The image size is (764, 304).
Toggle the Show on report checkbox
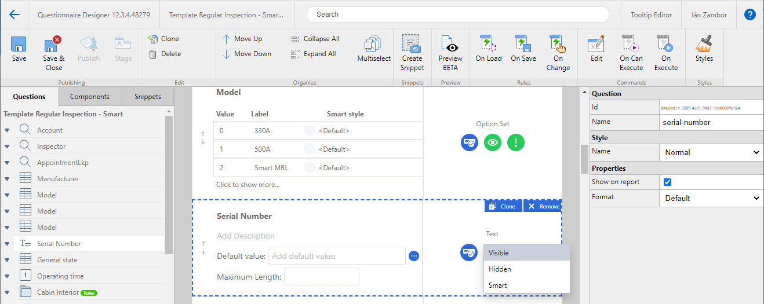pyautogui.click(x=667, y=182)
